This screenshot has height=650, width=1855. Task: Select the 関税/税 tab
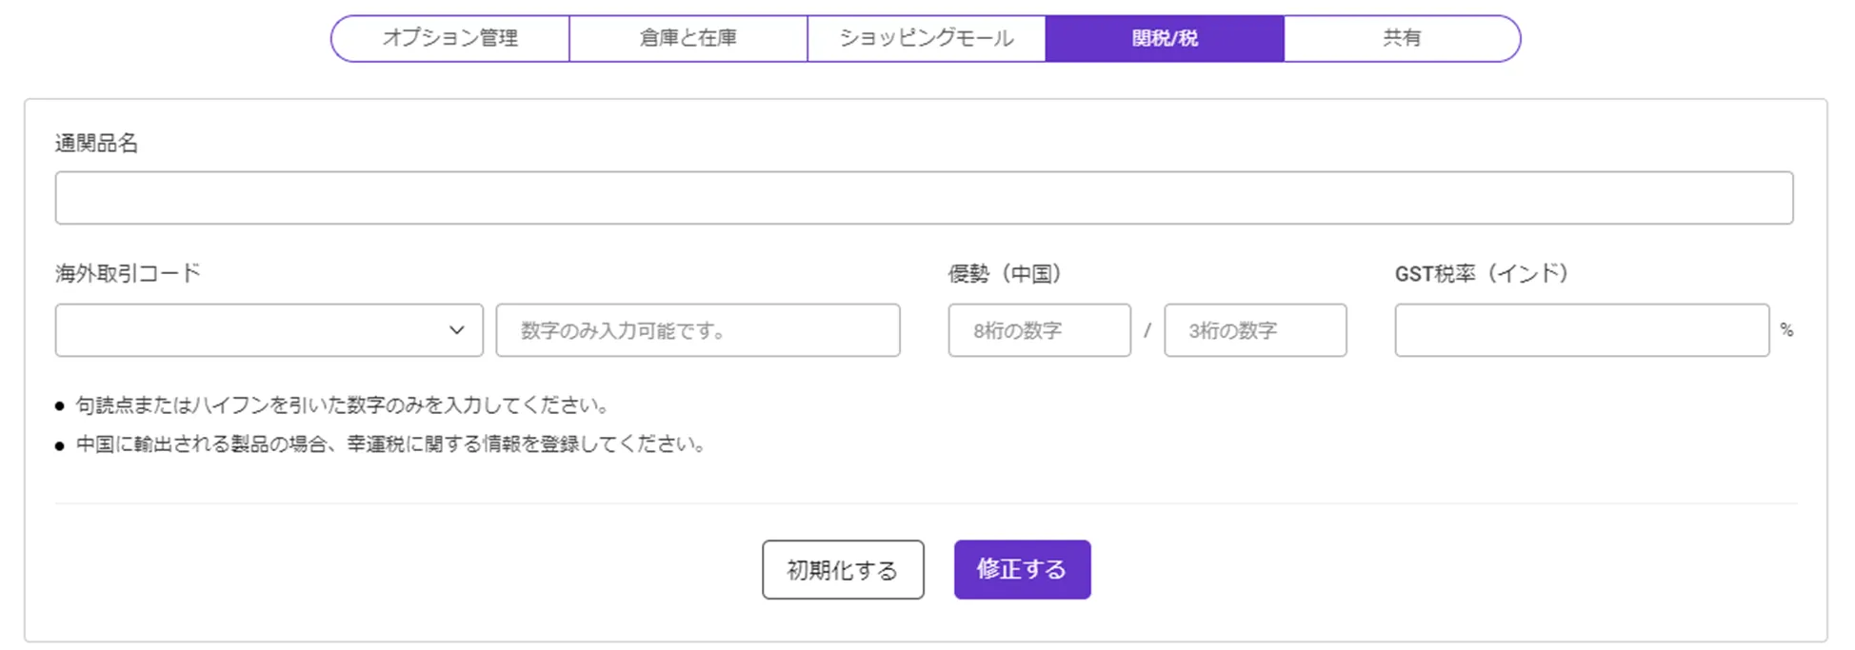(1165, 38)
